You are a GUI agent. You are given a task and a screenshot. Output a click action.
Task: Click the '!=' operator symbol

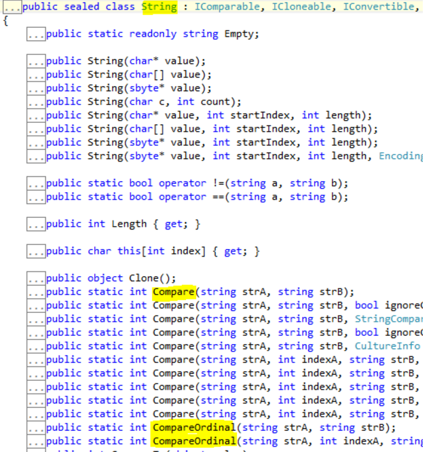click(x=219, y=183)
